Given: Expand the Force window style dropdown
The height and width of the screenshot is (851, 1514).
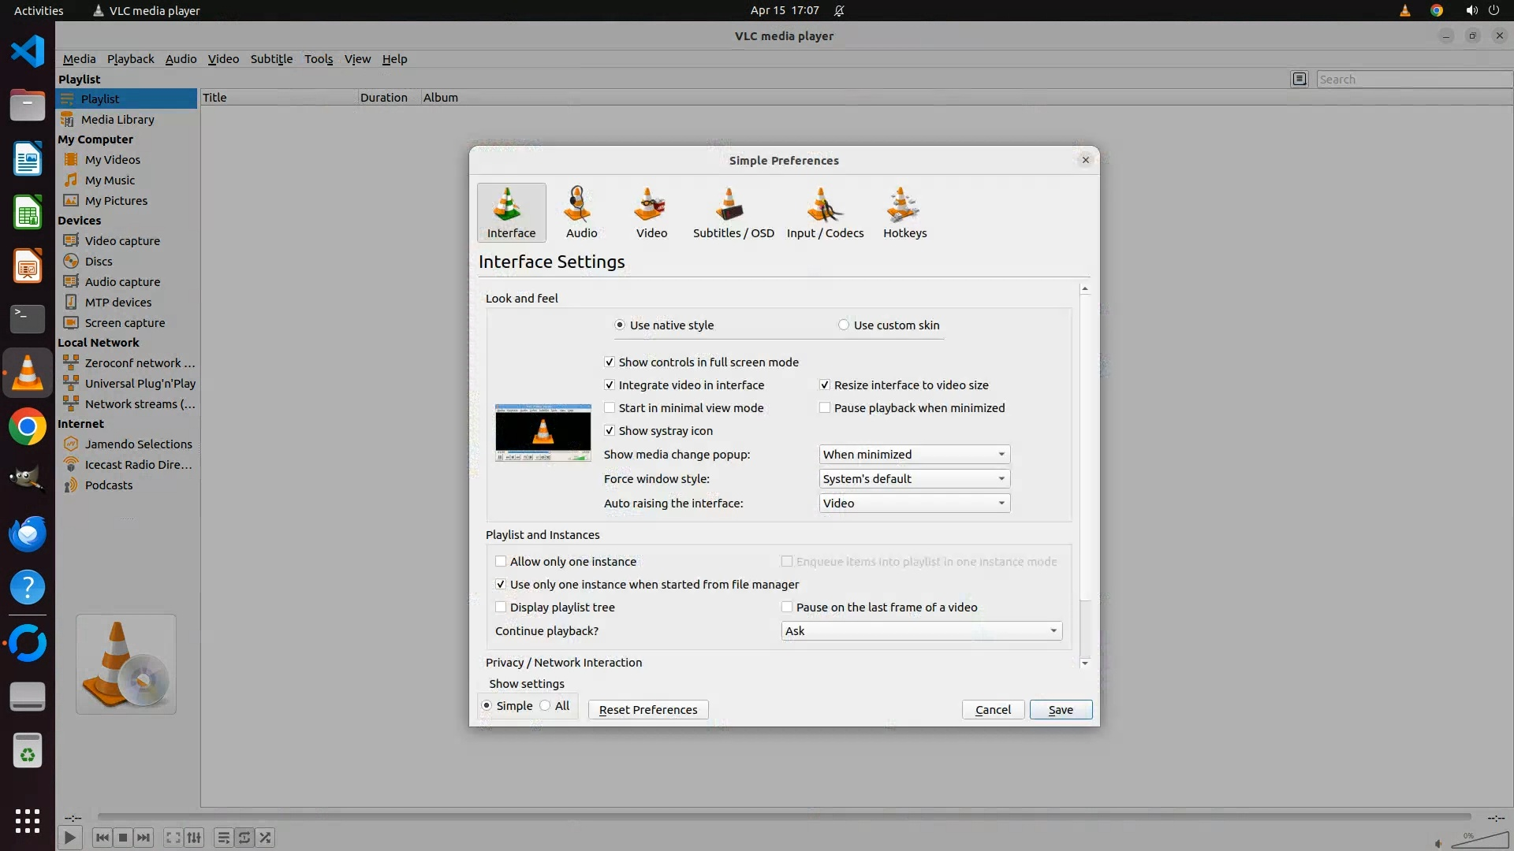Looking at the screenshot, I should pyautogui.click(x=914, y=479).
